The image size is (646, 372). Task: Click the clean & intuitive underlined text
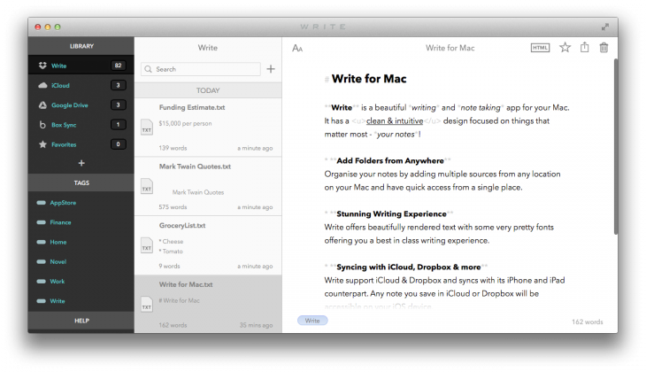pyautogui.click(x=395, y=120)
